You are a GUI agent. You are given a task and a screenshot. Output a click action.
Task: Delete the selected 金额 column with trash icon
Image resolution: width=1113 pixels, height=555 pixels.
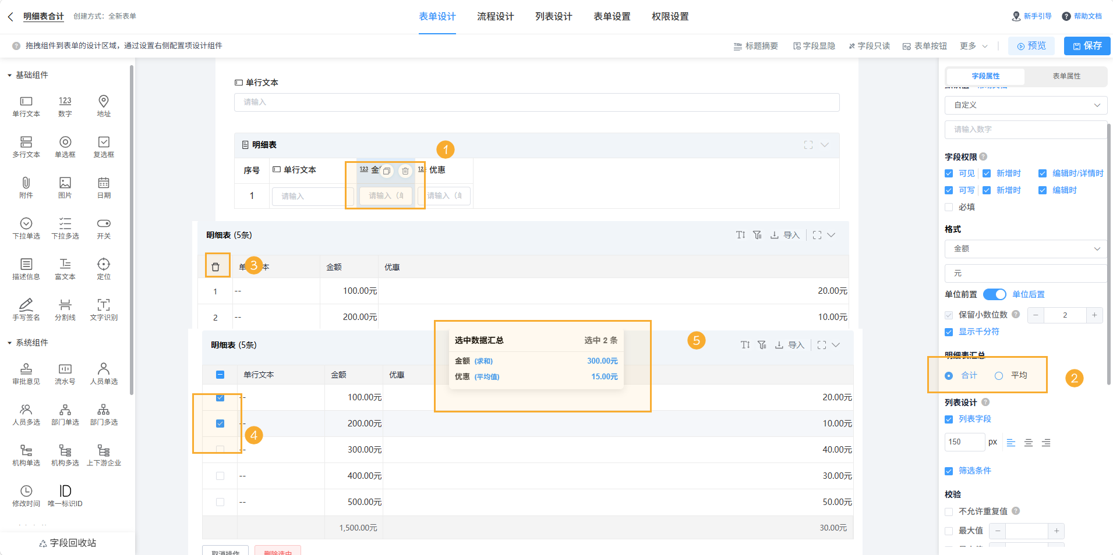pos(405,171)
